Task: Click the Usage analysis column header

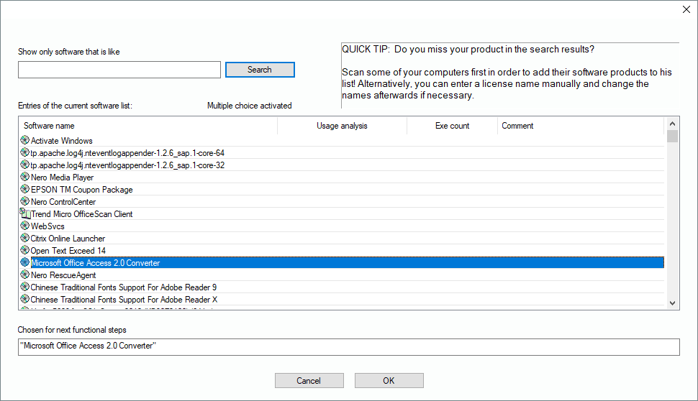Action: click(342, 126)
